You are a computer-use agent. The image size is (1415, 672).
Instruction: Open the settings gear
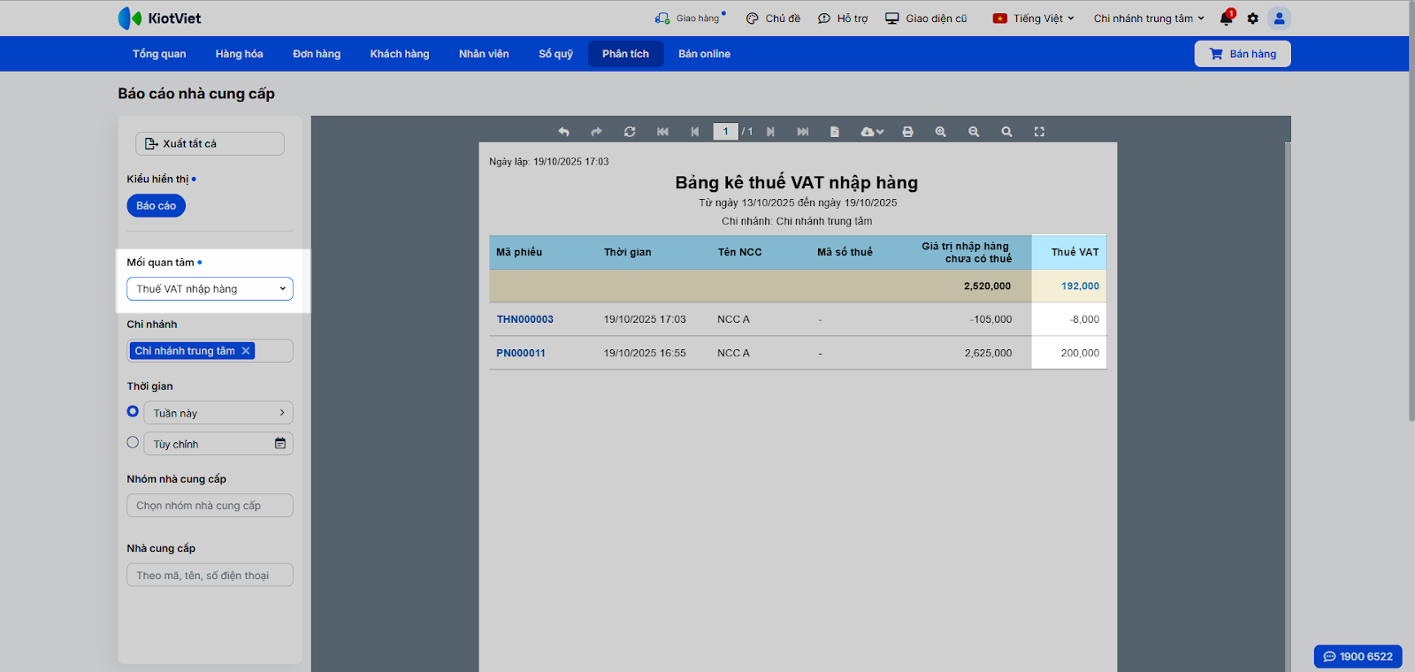click(1252, 19)
